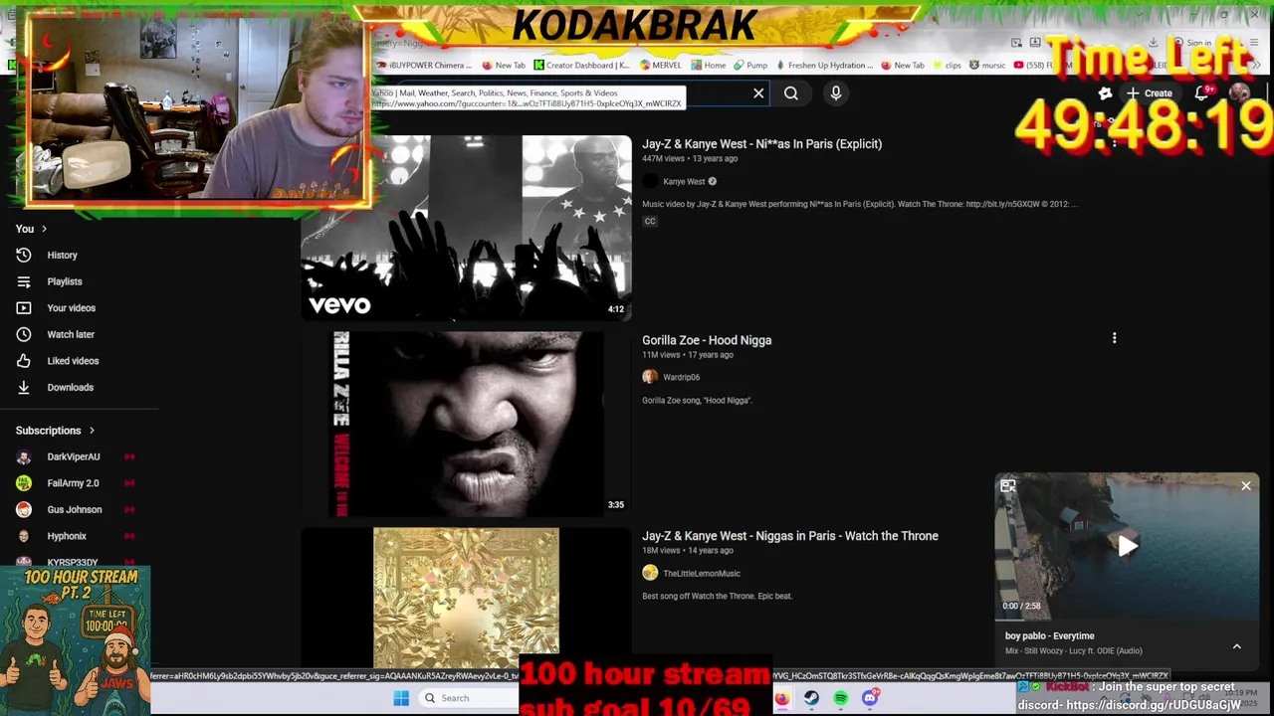
Task: Start voice search with the microphone icon
Action: pos(836,93)
